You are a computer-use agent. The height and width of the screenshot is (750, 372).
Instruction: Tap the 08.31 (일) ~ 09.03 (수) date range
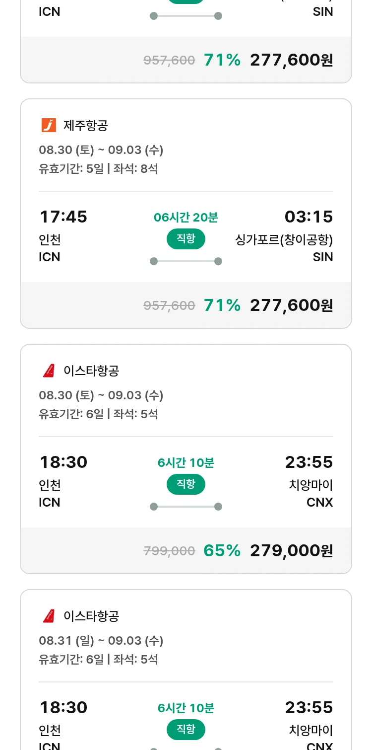click(x=101, y=641)
